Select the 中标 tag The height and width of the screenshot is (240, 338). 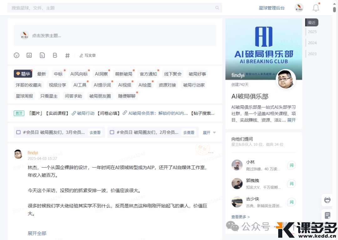pyautogui.click(x=58, y=74)
